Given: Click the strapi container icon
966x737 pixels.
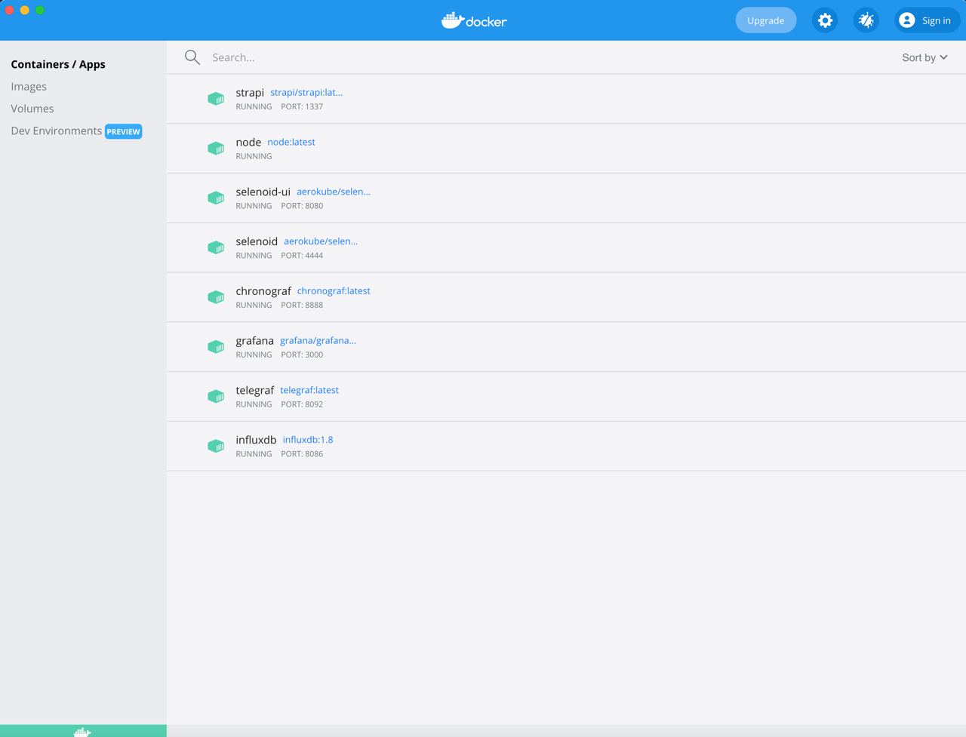Looking at the screenshot, I should [x=216, y=99].
